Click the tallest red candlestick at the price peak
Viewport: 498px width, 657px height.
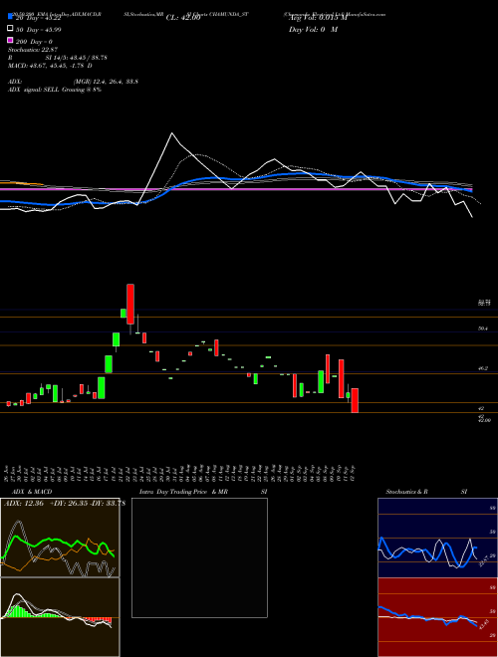pos(130,305)
